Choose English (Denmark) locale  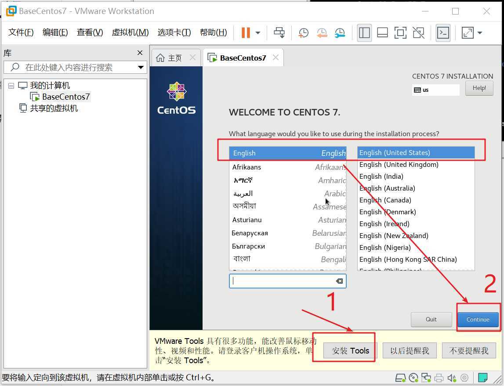[416, 212]
